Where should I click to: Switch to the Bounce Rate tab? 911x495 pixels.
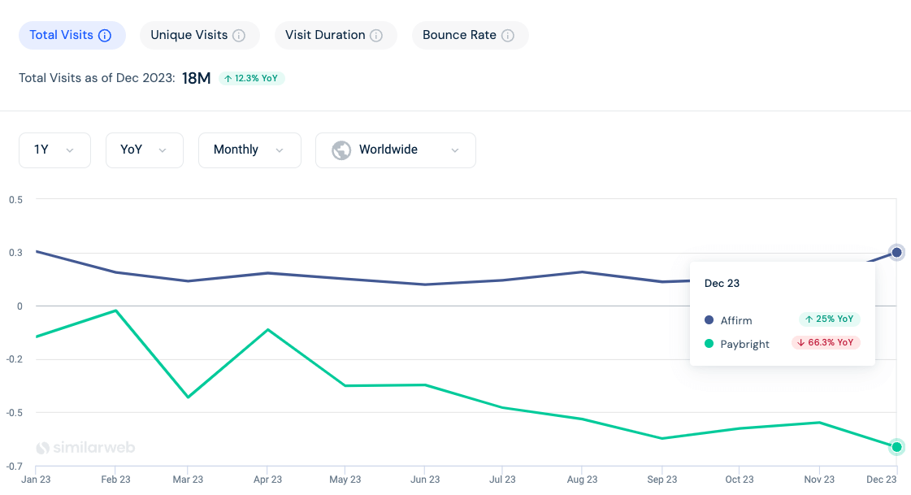click(470, 35)
